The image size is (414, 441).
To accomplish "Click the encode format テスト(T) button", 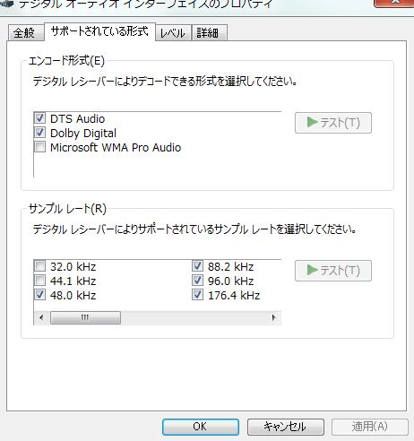I will (x=333, y=123).
